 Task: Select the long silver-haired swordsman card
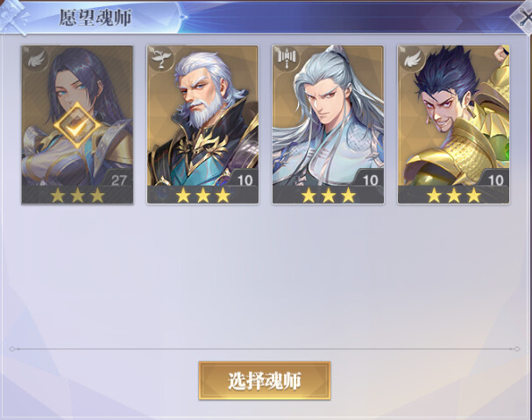pyautogui.click(x=328, y=124)
